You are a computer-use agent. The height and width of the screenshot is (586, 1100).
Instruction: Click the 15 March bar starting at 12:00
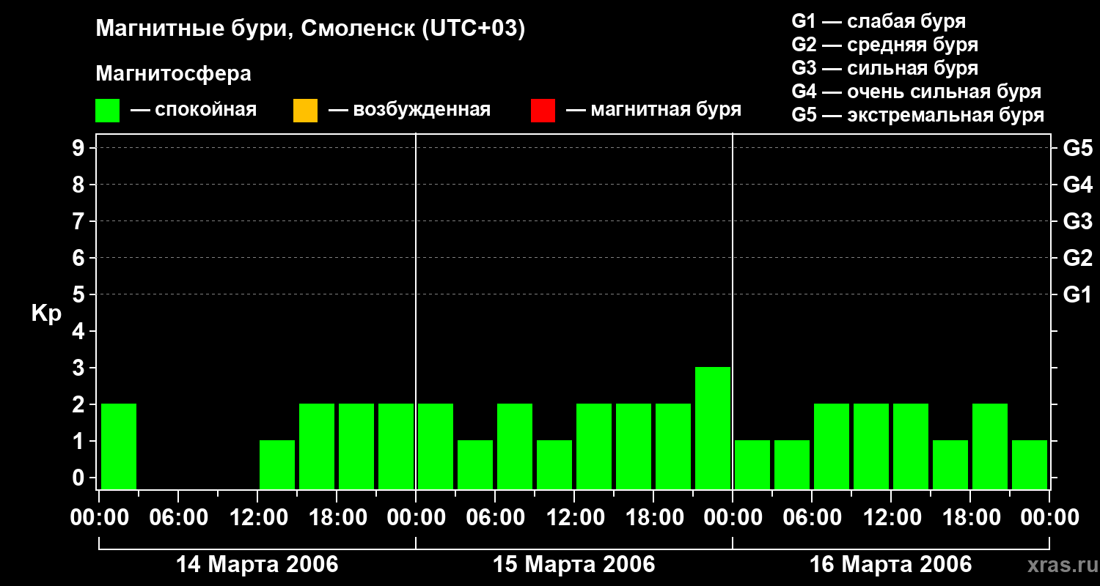[594, 446]
